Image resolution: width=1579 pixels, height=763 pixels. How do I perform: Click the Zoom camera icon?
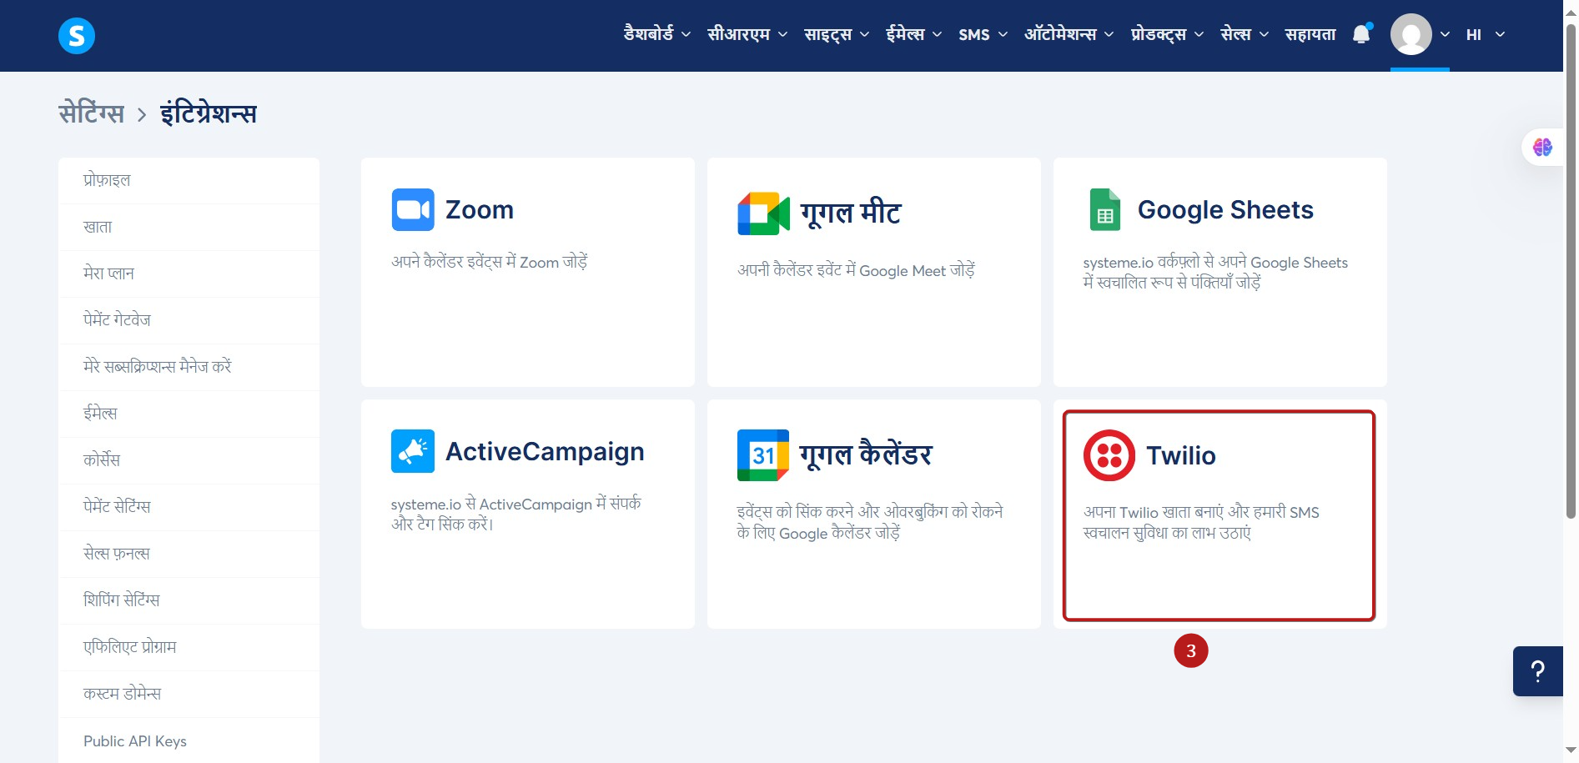pos(413,209)
